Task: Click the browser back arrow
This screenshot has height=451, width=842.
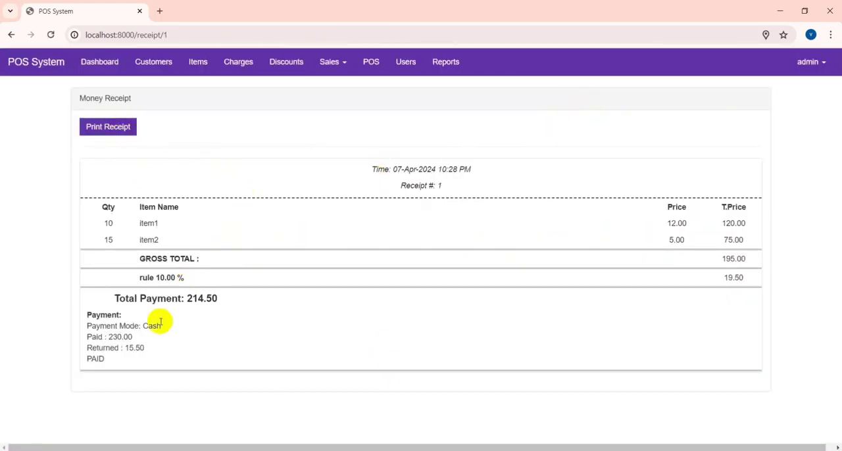Action: click(x=11, y=35)
